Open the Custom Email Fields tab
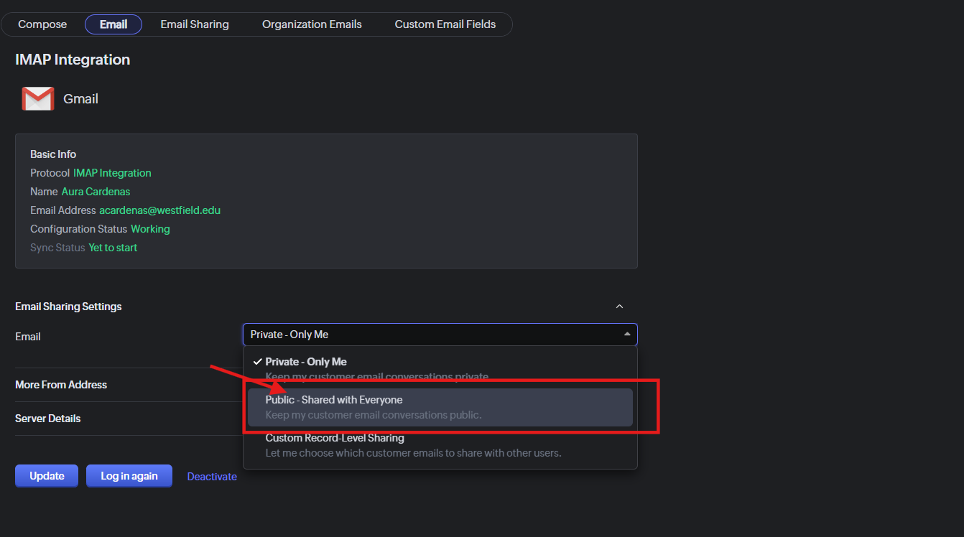 click(x=445, y=24)
